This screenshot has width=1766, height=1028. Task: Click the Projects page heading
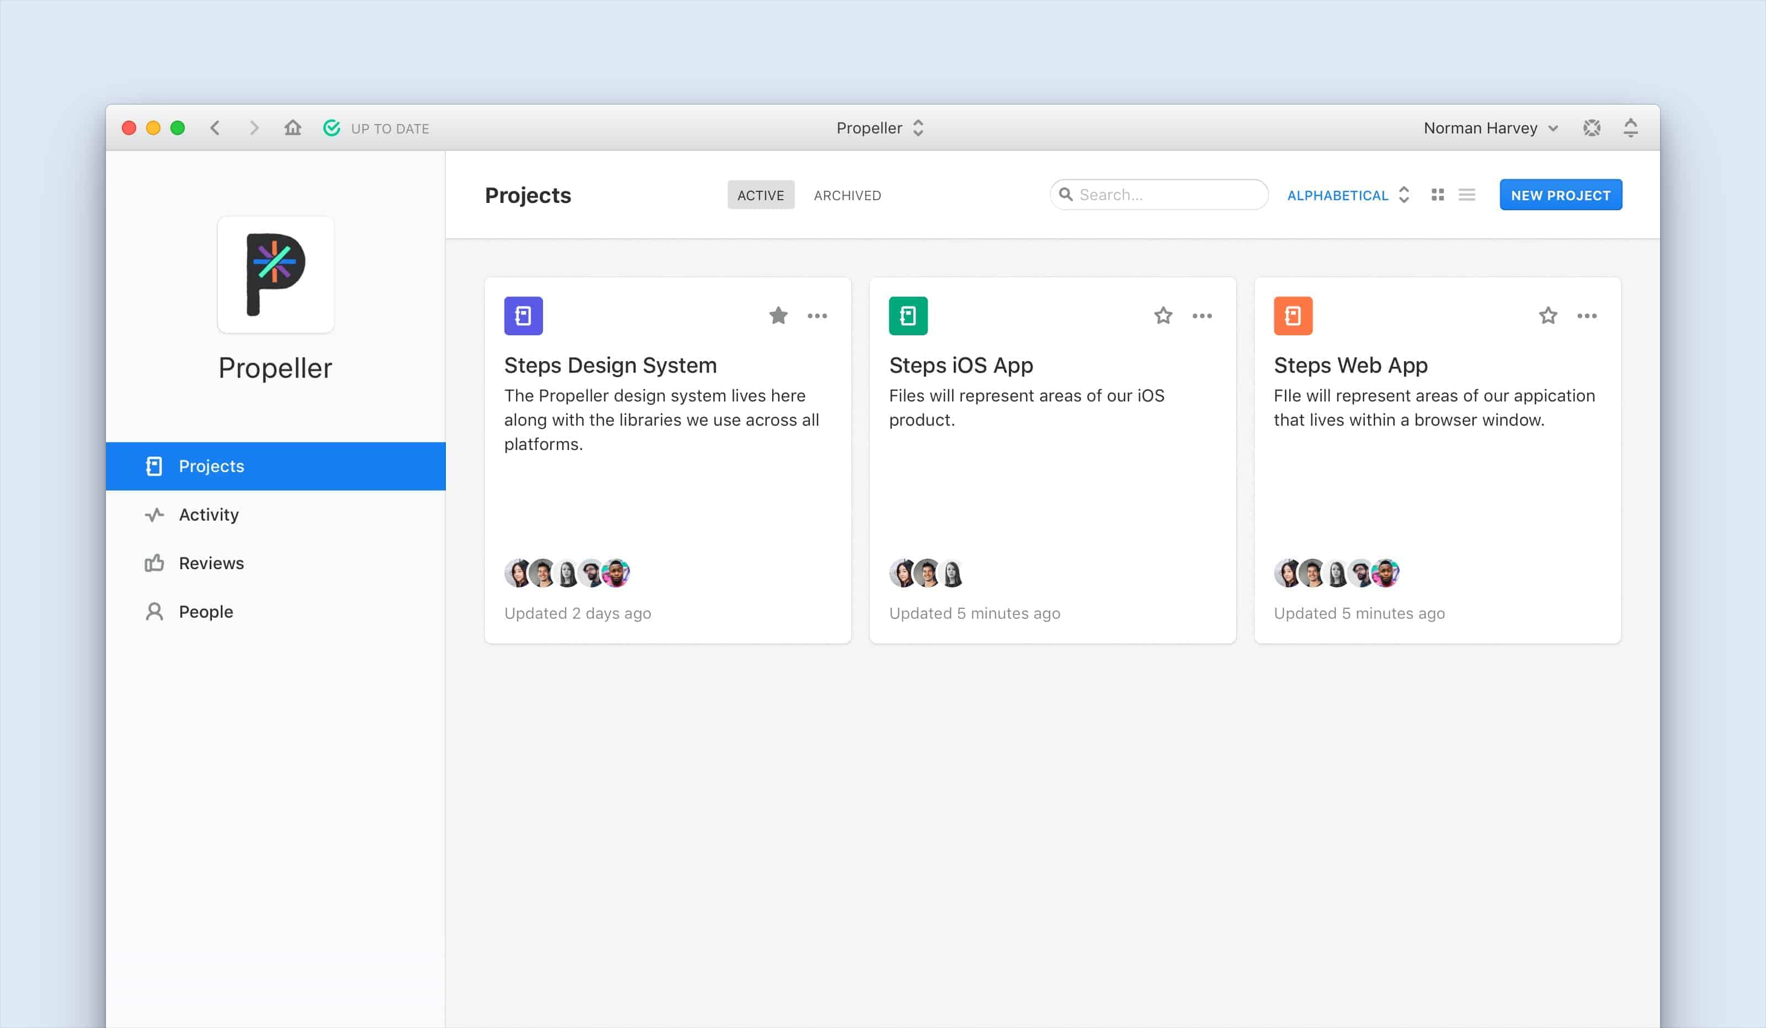pyautogui.click(x=528, y=195)
